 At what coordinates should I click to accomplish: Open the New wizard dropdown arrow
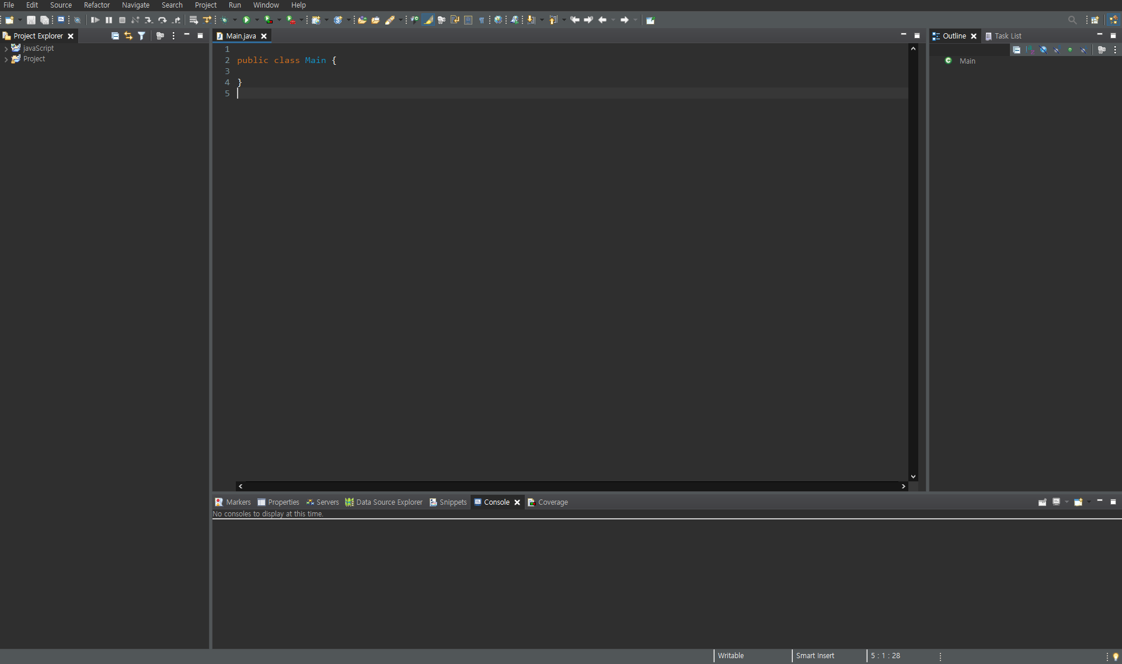[20, 20]
